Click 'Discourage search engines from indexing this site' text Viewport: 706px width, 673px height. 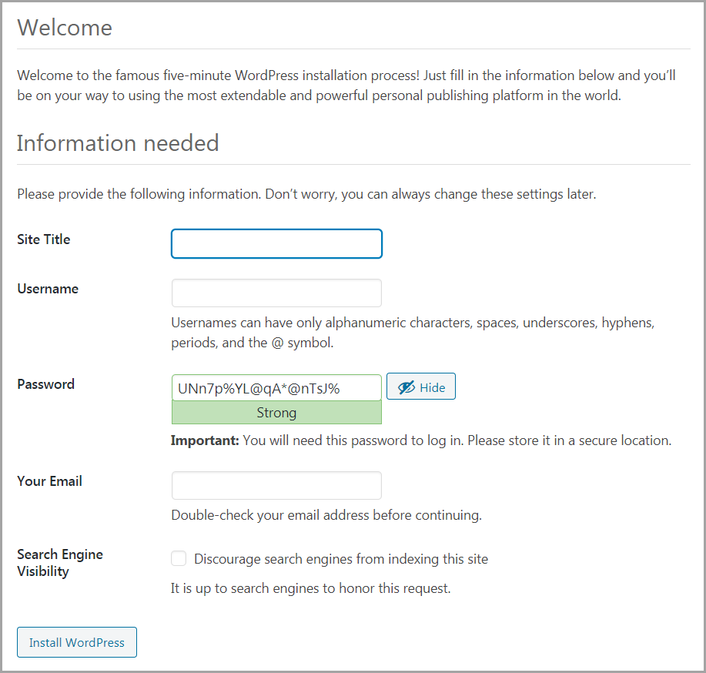point(341,559)
